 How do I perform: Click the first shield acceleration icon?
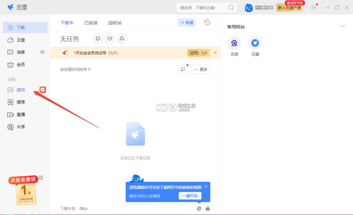(98, 39)
